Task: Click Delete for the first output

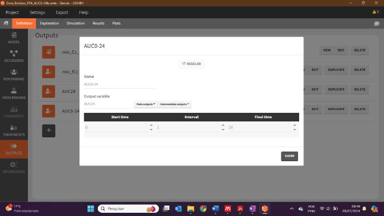Action: click(x=360, y=50)
